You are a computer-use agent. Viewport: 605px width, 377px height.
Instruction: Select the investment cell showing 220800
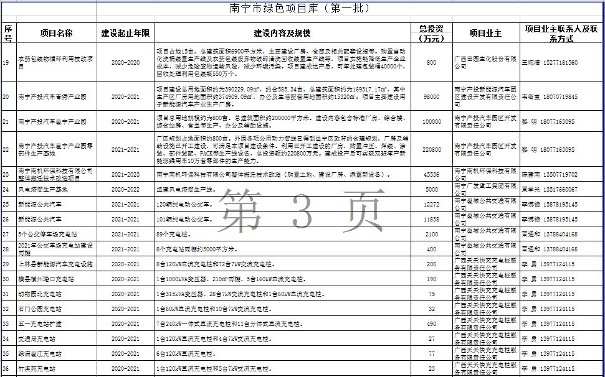click(431, 150)
